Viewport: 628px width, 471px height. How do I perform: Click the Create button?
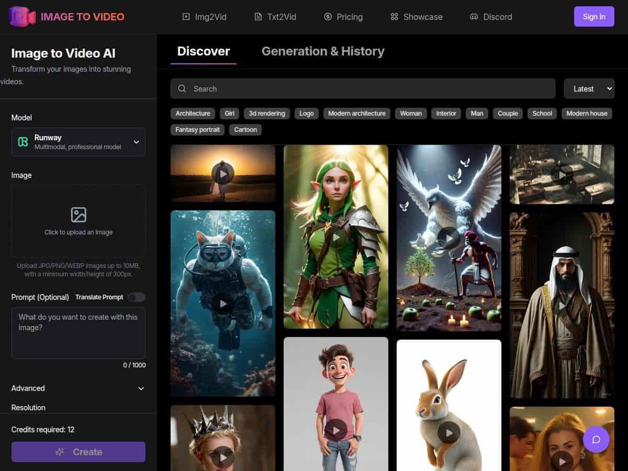78,452
